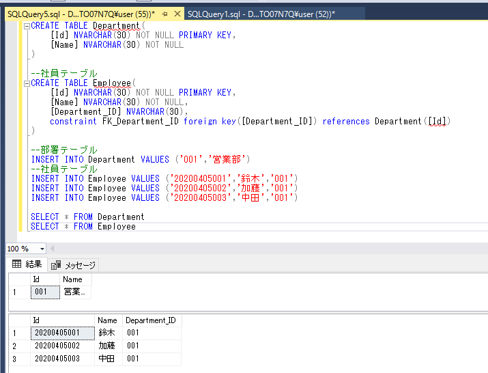488x373 pixels.
Task: Click the INSERT line with '鈴木'
Action: (164, 179)
